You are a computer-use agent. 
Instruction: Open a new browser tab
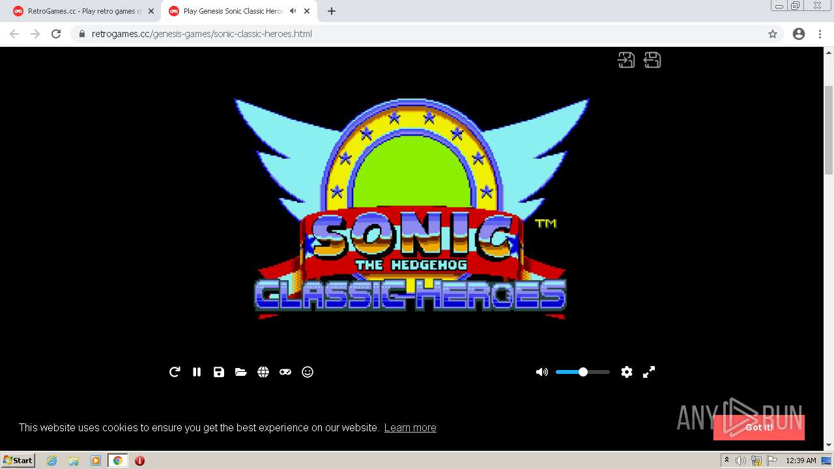332,11
